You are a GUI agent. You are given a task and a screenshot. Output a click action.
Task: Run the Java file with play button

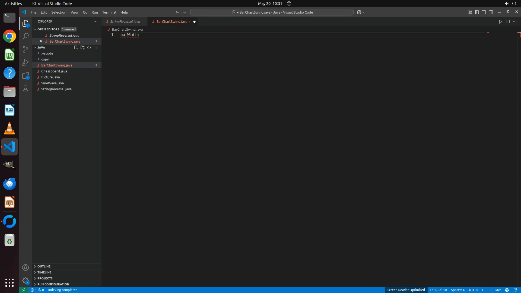500,22
